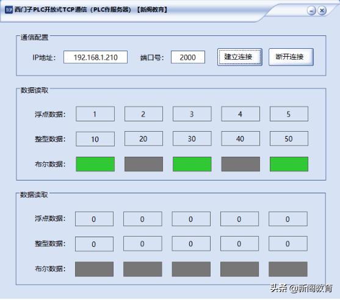The height and width of the screenshot is (300, 340).
Task: Close the PLC TCP communication window
Action: click(322, 10)
